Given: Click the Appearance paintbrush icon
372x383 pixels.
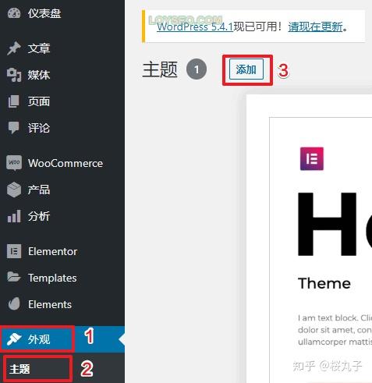Looking at the screenshot, I should 14,339.
